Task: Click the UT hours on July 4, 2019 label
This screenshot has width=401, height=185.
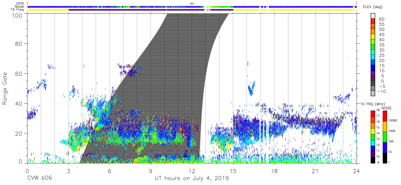Action: 192,178
